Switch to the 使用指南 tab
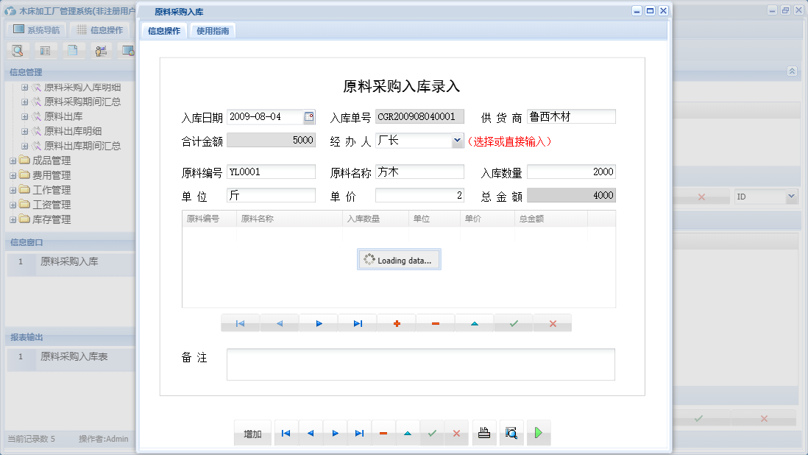808x455 pixels. [212, 31]
